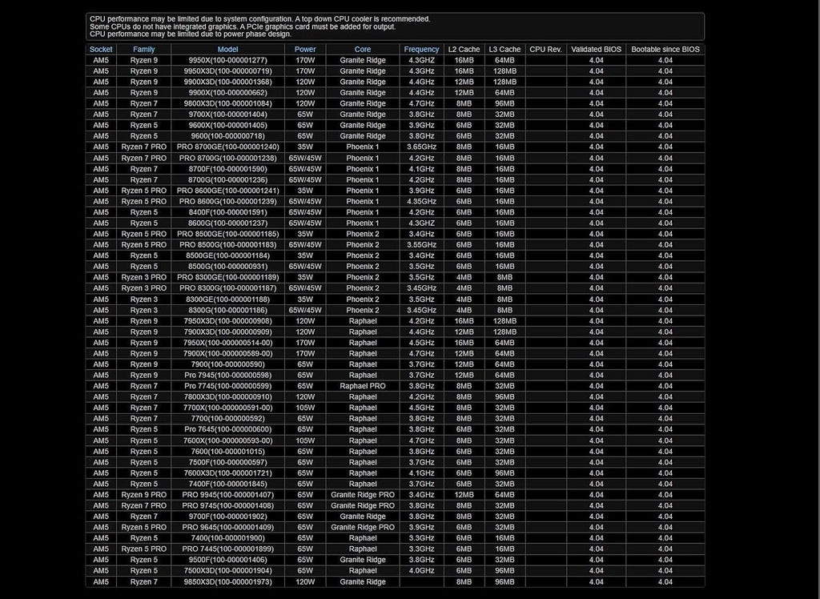Viewport: 820px width, 599px height.
Task: Select model 9850X3D(100-000001973) cell
Action: click(x=228, y=581)
